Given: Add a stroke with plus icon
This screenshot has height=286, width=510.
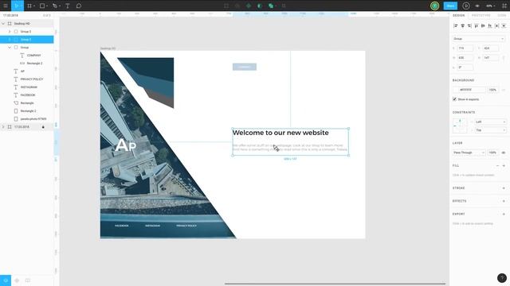Looking at the screenshot, I should [504, 188].
